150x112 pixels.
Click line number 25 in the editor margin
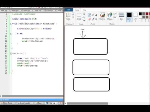(6, 73)
